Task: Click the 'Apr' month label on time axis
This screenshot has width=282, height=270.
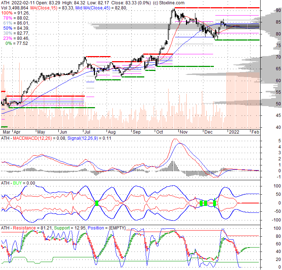Action: [17, 132]
